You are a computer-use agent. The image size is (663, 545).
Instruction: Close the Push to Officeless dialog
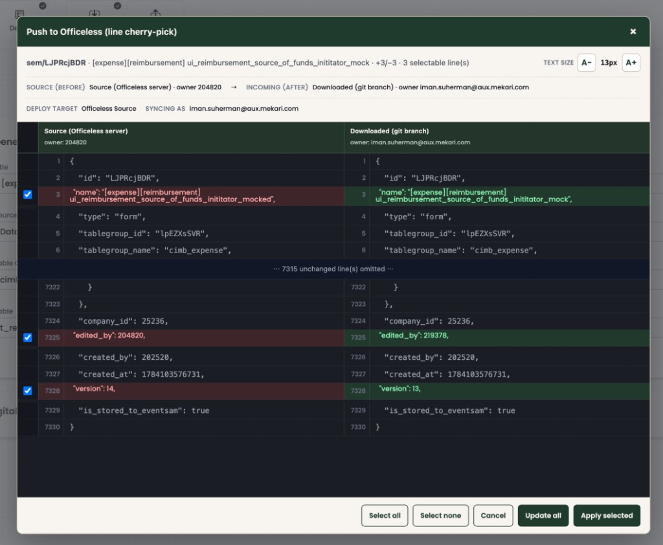(x=633, y=32)
